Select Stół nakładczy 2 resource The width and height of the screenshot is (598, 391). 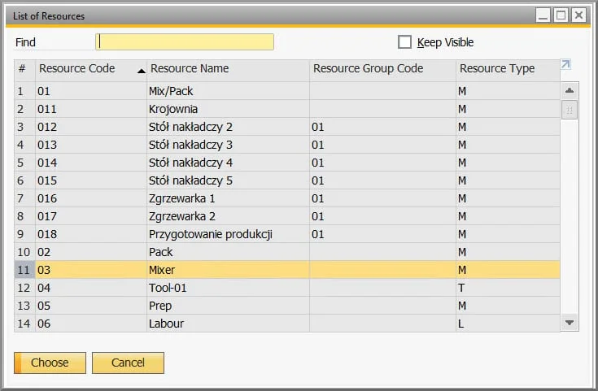(190, 127)
